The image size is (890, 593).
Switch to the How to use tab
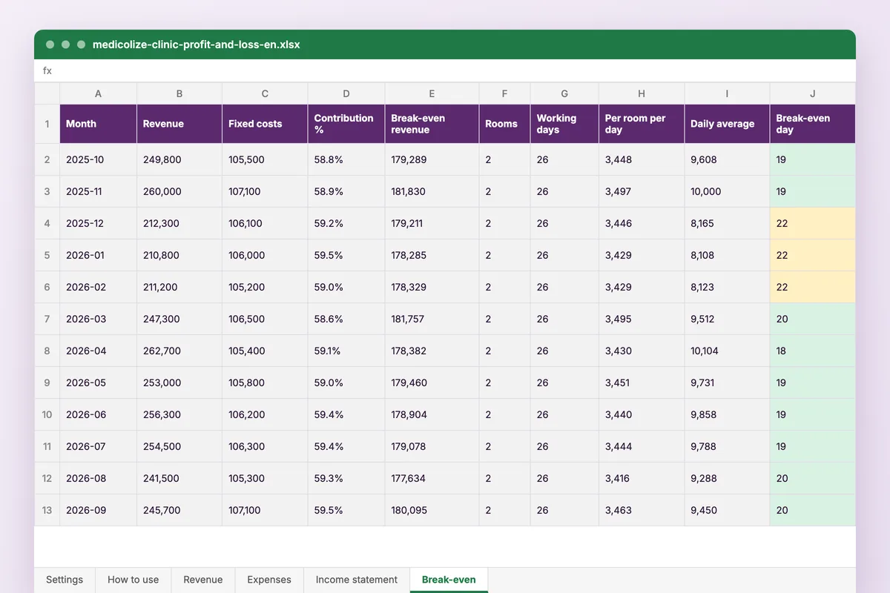tap(133, 580)
